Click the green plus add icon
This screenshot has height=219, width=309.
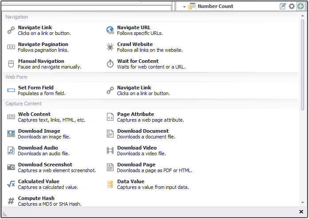(x=301, y=6)
